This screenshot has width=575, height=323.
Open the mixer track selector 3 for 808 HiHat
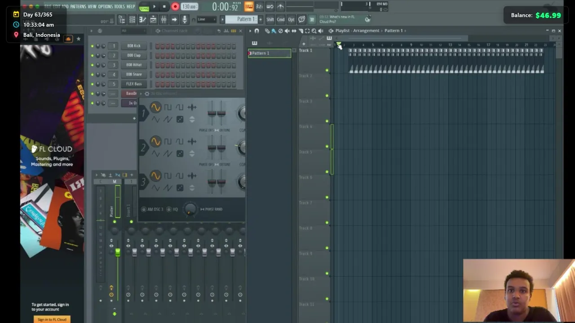click(114, 65)
